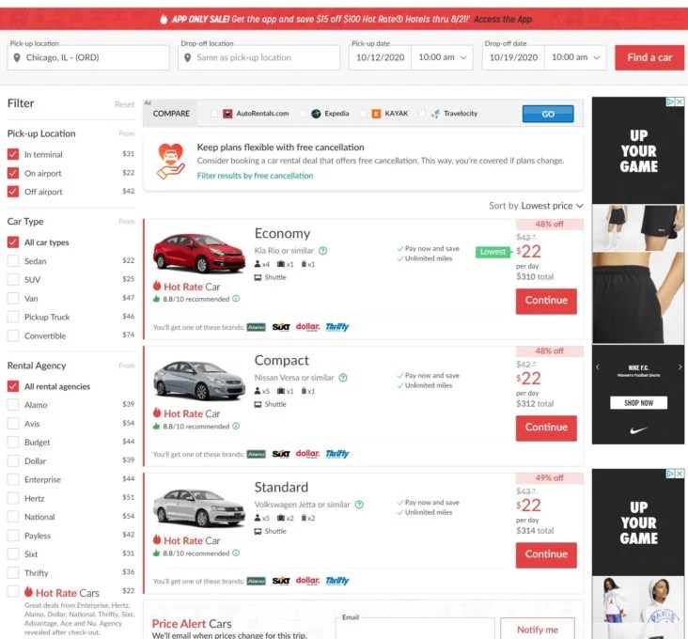Open the pick-up time dropdown
This screenshot has height=639, width=688.
(x=442, y=57)
